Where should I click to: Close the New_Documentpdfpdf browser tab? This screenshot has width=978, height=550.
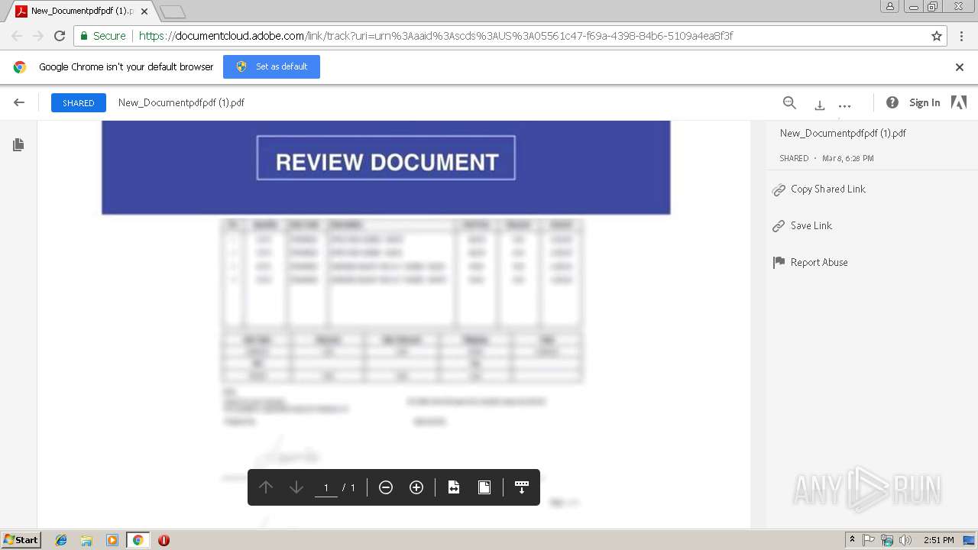(x=144, y=11)
